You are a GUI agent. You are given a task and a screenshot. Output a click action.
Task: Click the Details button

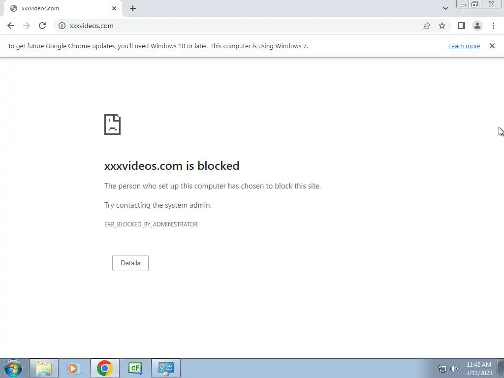coord(130,263)
